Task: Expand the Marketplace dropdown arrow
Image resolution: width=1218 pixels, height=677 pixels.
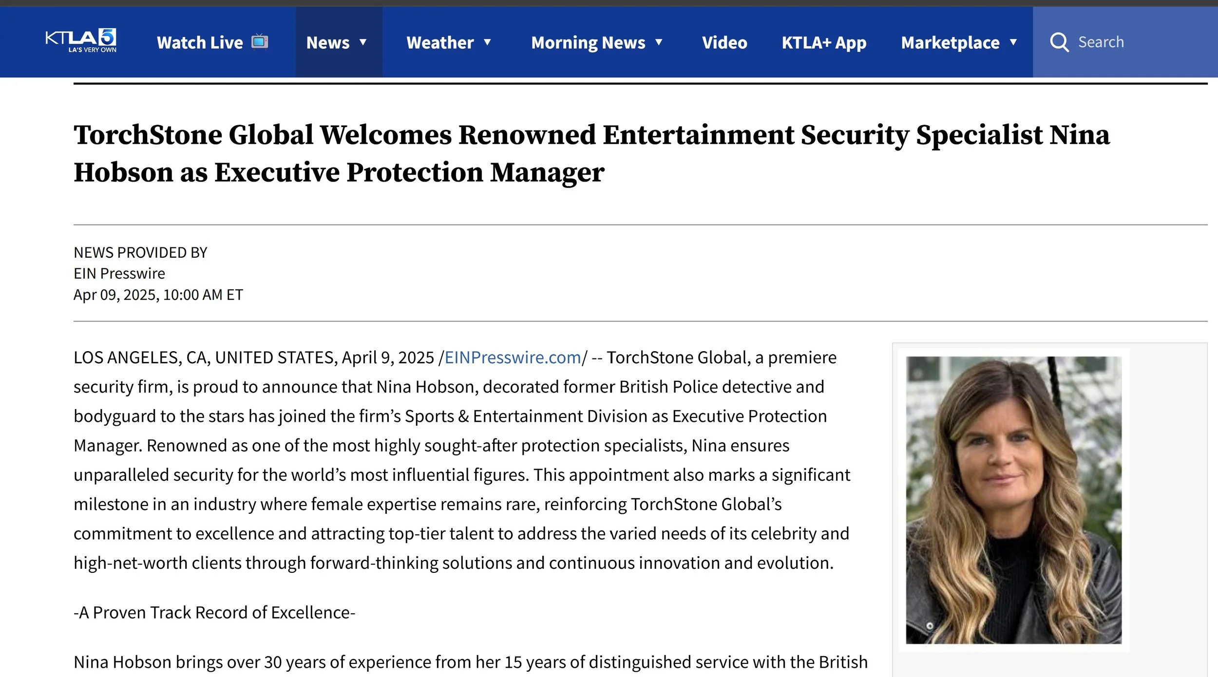Action: [1013, 42]
